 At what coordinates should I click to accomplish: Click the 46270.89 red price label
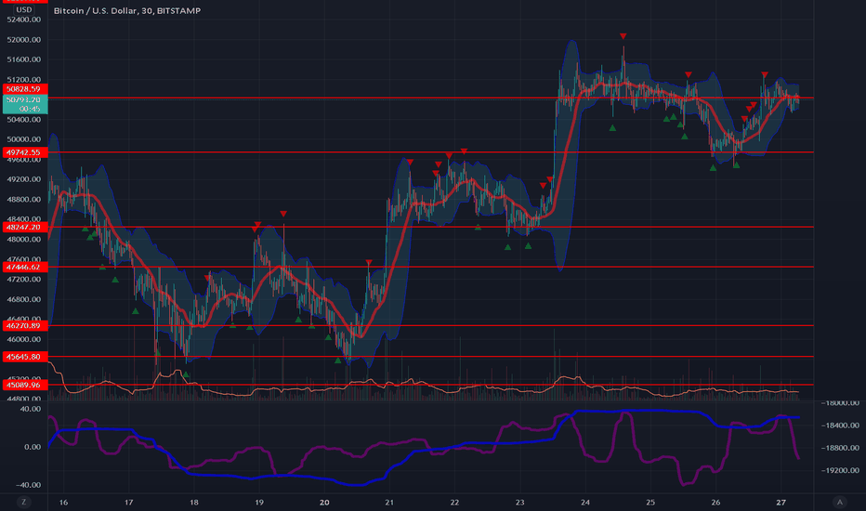tap(25, 326)
